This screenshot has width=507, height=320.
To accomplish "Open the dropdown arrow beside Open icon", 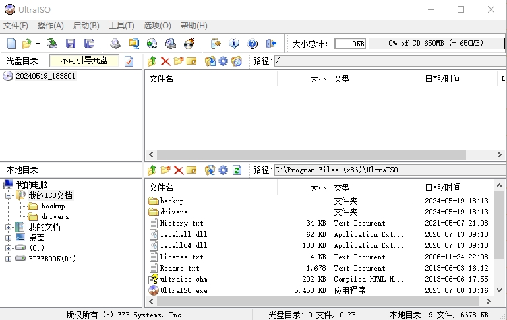I will [x=38, y=44].
